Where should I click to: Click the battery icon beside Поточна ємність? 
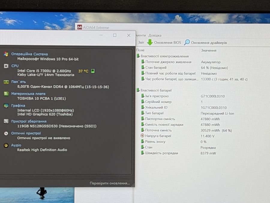pos(142,130)
